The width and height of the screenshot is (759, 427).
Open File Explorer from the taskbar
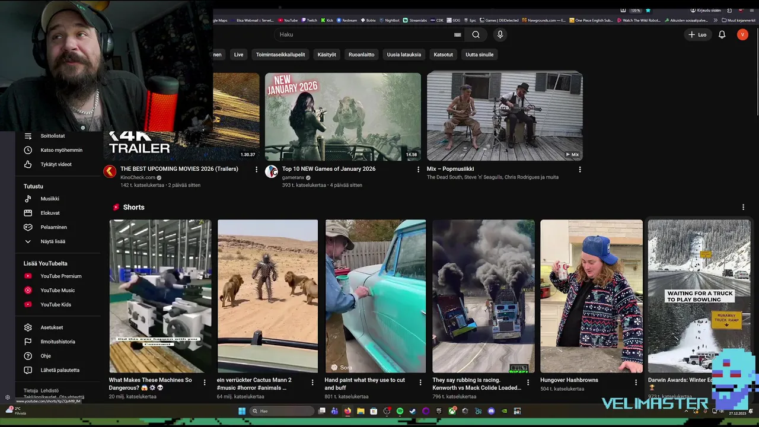click(361, 411)
